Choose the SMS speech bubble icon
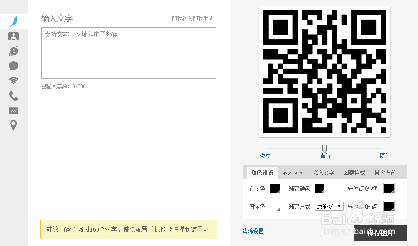 (14, 66)
